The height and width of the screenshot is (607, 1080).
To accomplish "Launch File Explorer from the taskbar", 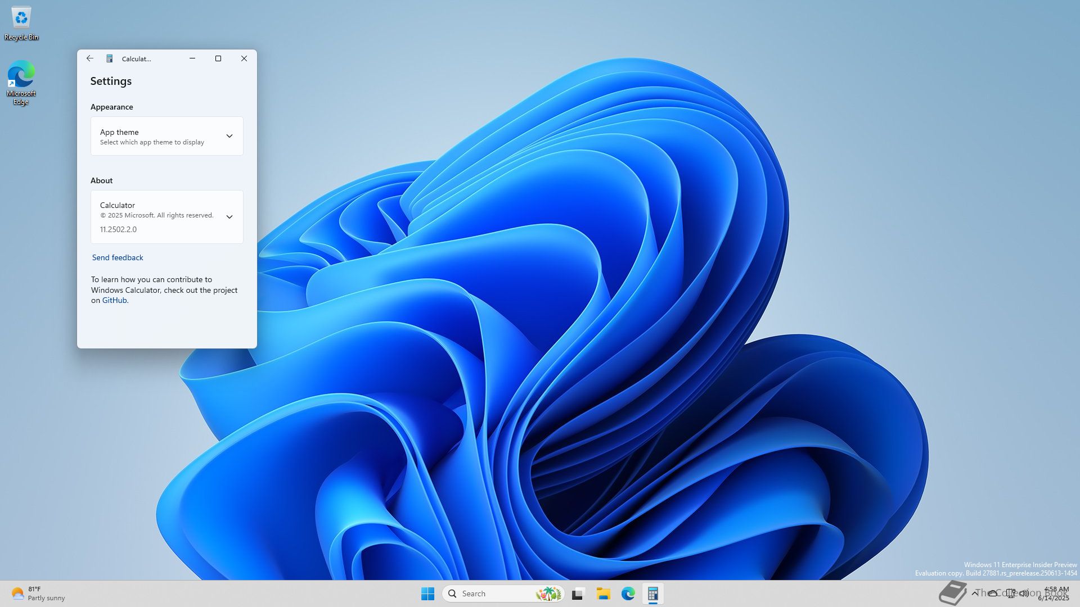I will click(x=603, y=594).
